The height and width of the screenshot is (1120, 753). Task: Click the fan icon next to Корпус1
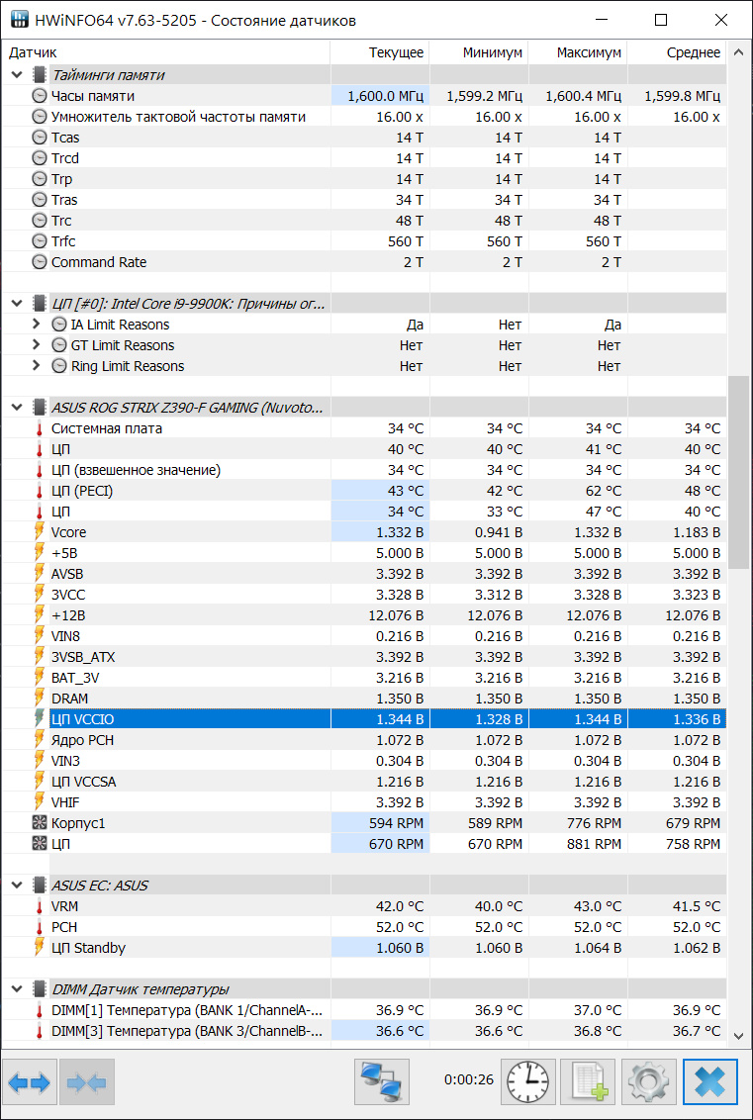pos(40,823)
